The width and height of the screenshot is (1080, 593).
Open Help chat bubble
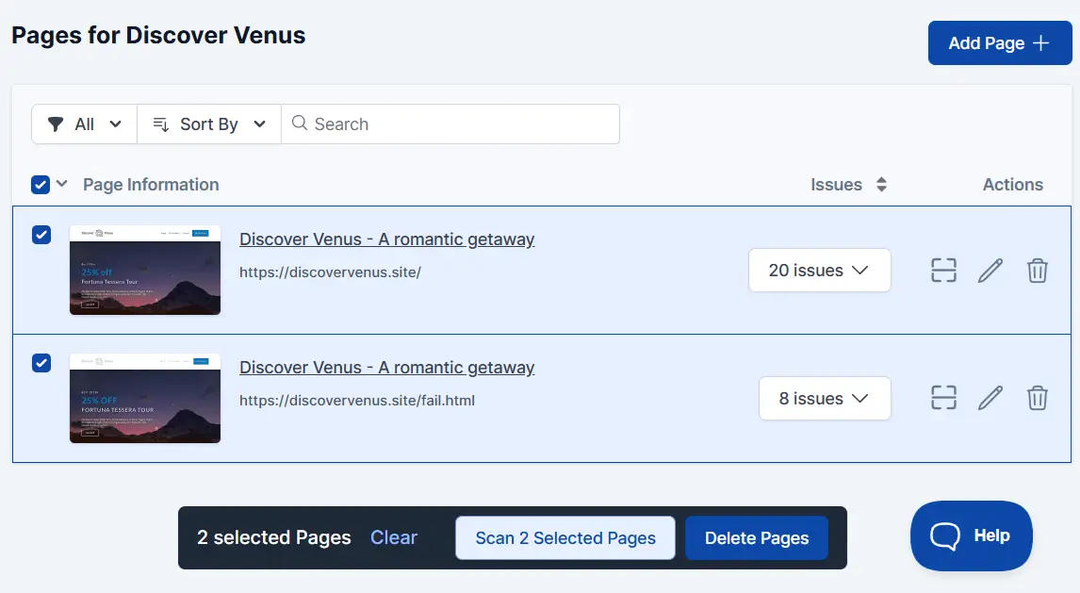pos(971,535)
